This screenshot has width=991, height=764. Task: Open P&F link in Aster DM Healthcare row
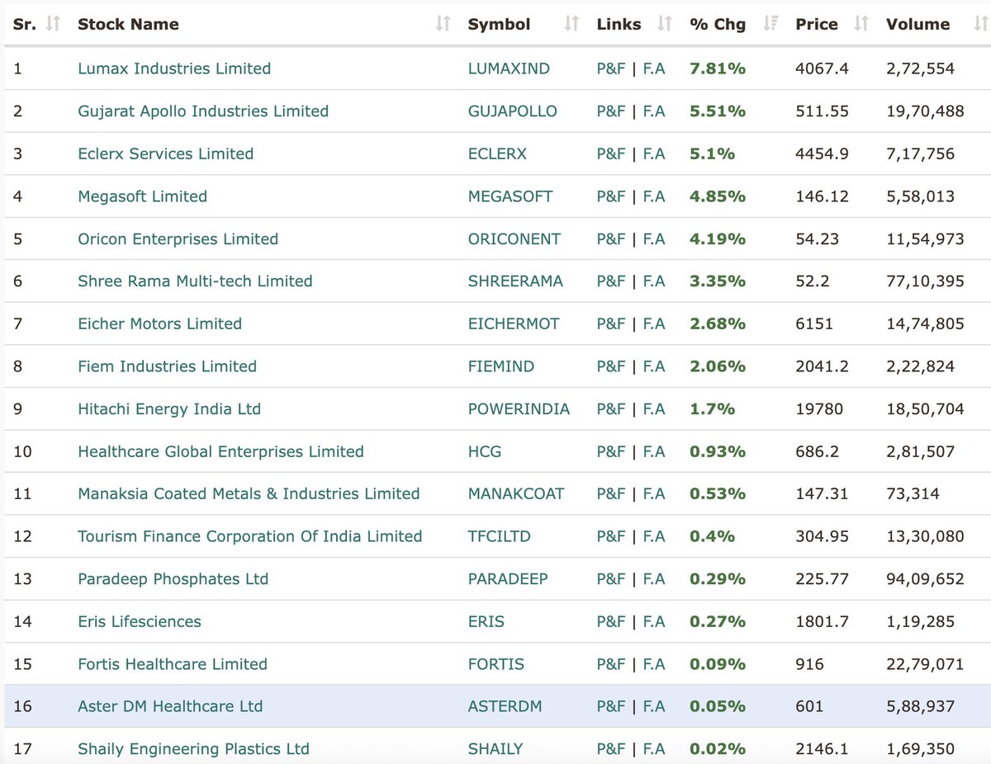click(x=611, y=706)
